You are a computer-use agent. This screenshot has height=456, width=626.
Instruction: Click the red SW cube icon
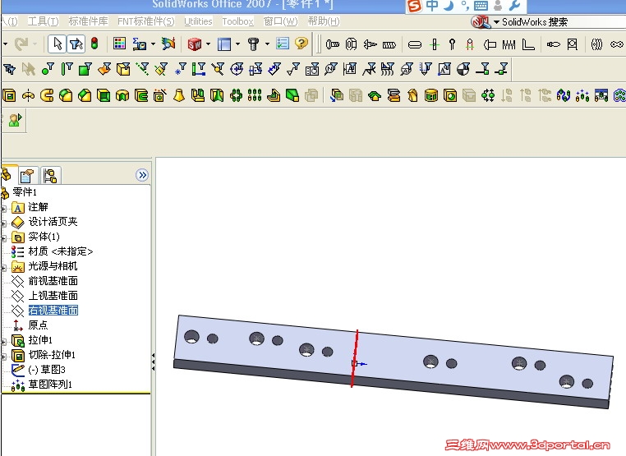(195, 44)
